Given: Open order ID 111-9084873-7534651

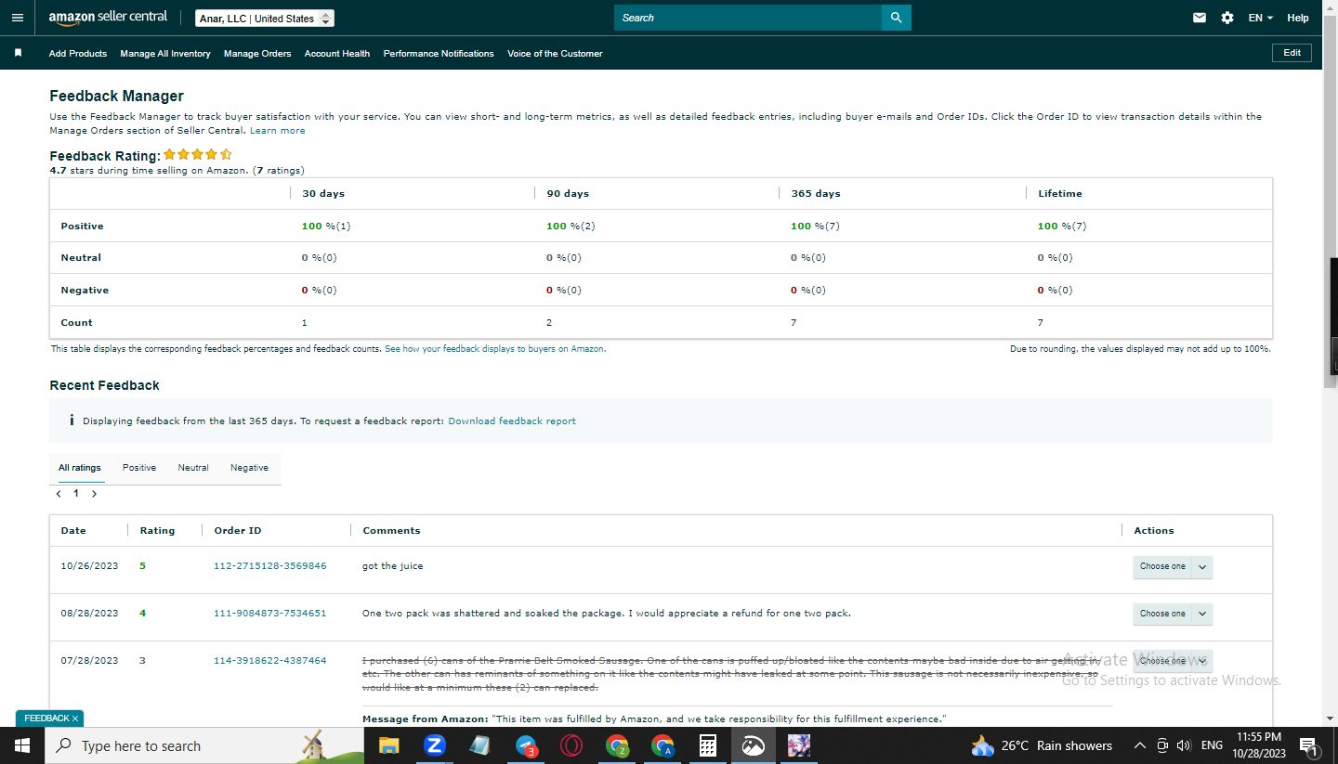Looking at the screenshot, I should 270,614.
